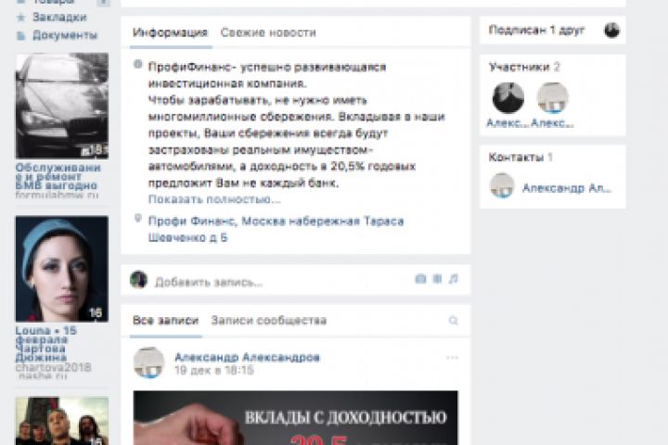The width and height of the screenshot is (668, 445).
Task: Click the star icon next to Закладки
Action: click(20, 18)
